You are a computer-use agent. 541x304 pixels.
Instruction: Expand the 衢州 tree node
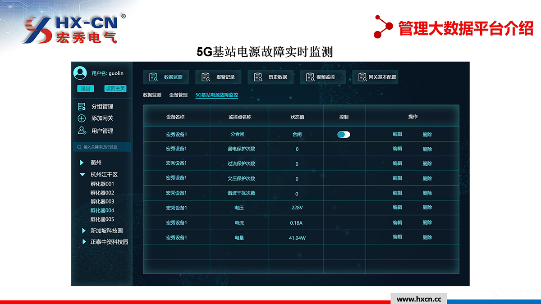(82, 163)
